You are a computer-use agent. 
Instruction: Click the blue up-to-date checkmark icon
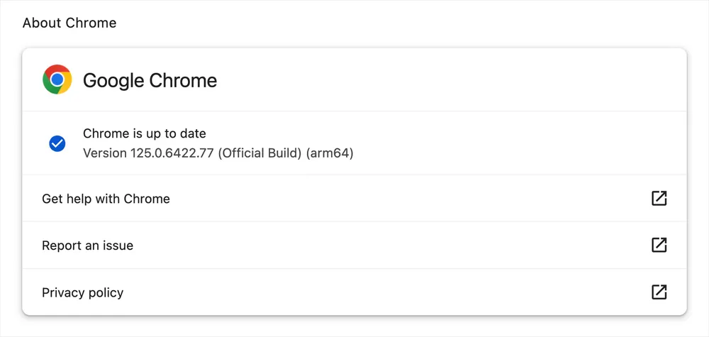click(57, 143)
